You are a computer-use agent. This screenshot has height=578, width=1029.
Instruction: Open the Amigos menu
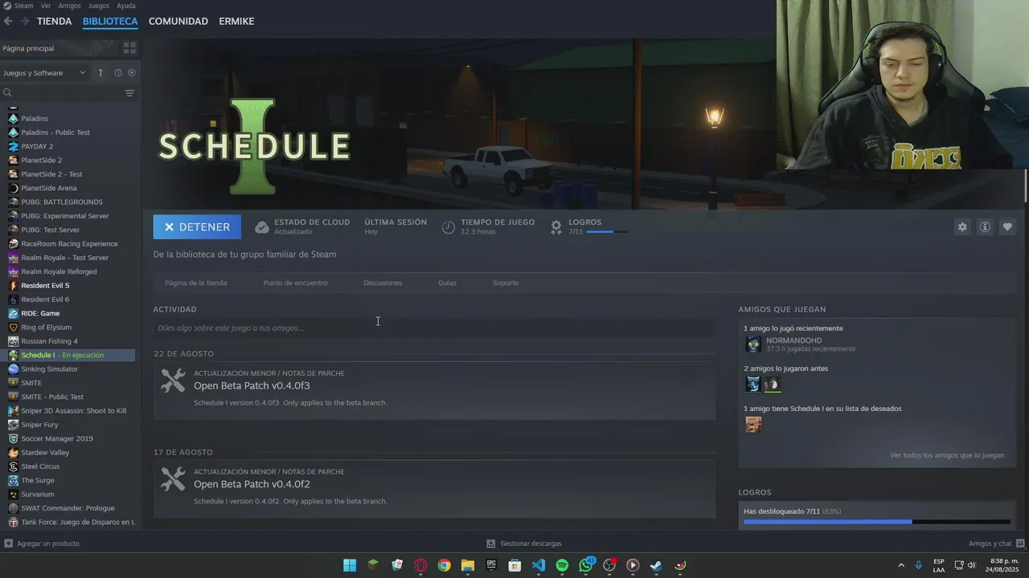[x=69, y=6]
